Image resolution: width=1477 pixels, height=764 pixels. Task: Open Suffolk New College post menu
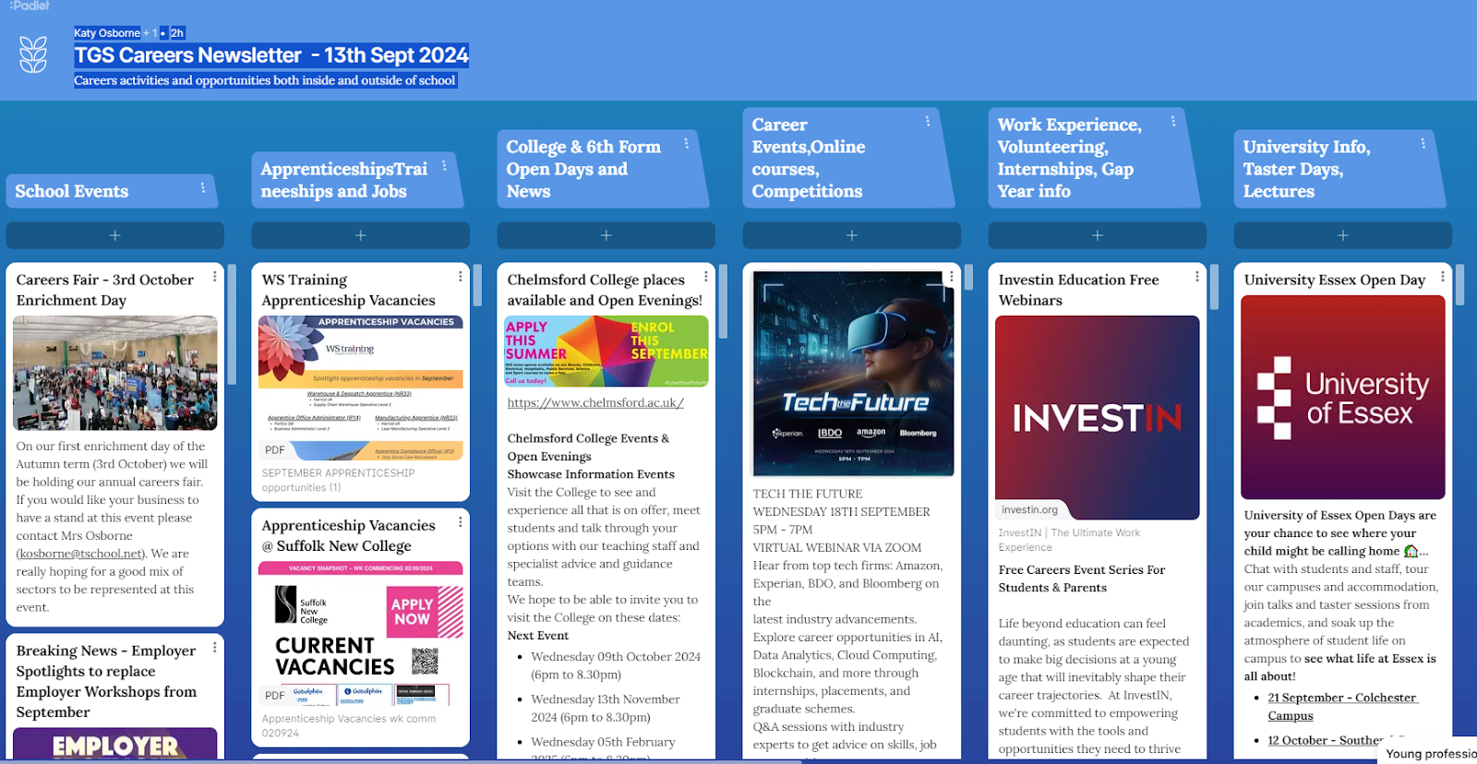point(461,521)
